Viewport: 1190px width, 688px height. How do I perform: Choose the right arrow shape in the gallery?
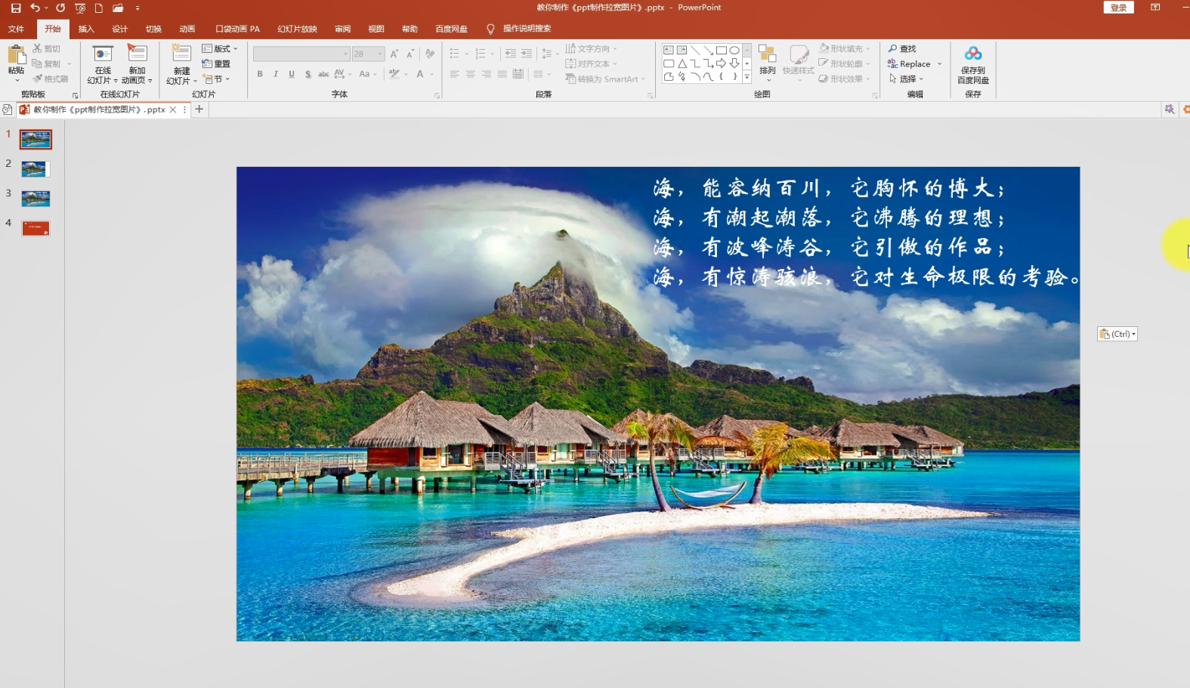(721, 63)
